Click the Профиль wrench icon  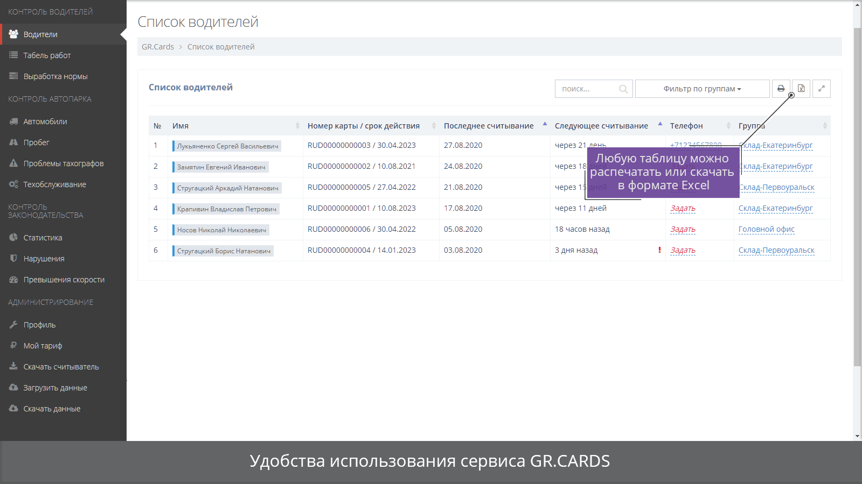click(x=13, y=324)
